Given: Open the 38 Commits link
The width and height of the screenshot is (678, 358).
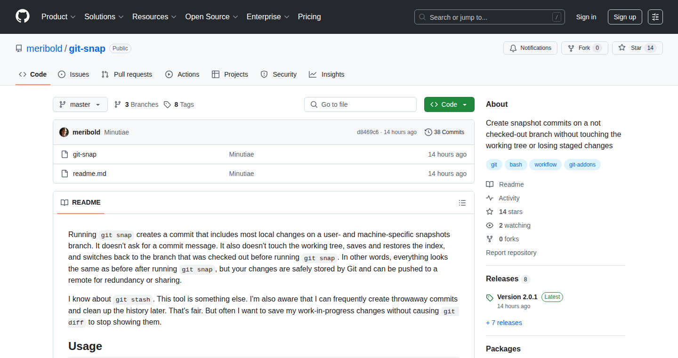Looking at the screenshot, I should tap(444, 132).
